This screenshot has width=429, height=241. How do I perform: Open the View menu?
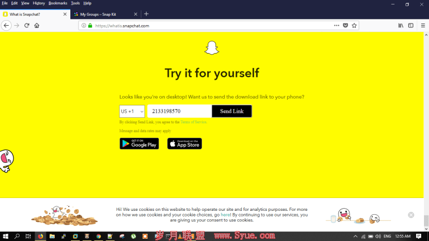(25, 3)
